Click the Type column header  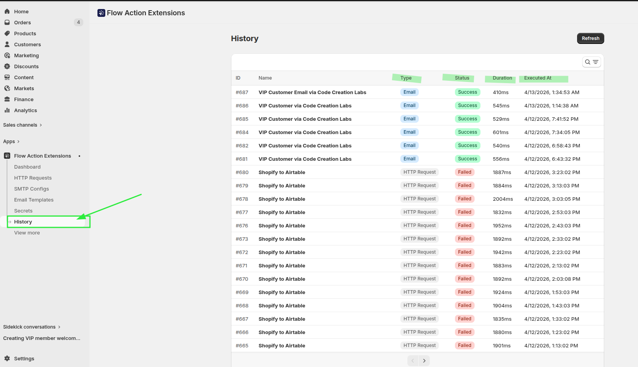coord(406,78)
